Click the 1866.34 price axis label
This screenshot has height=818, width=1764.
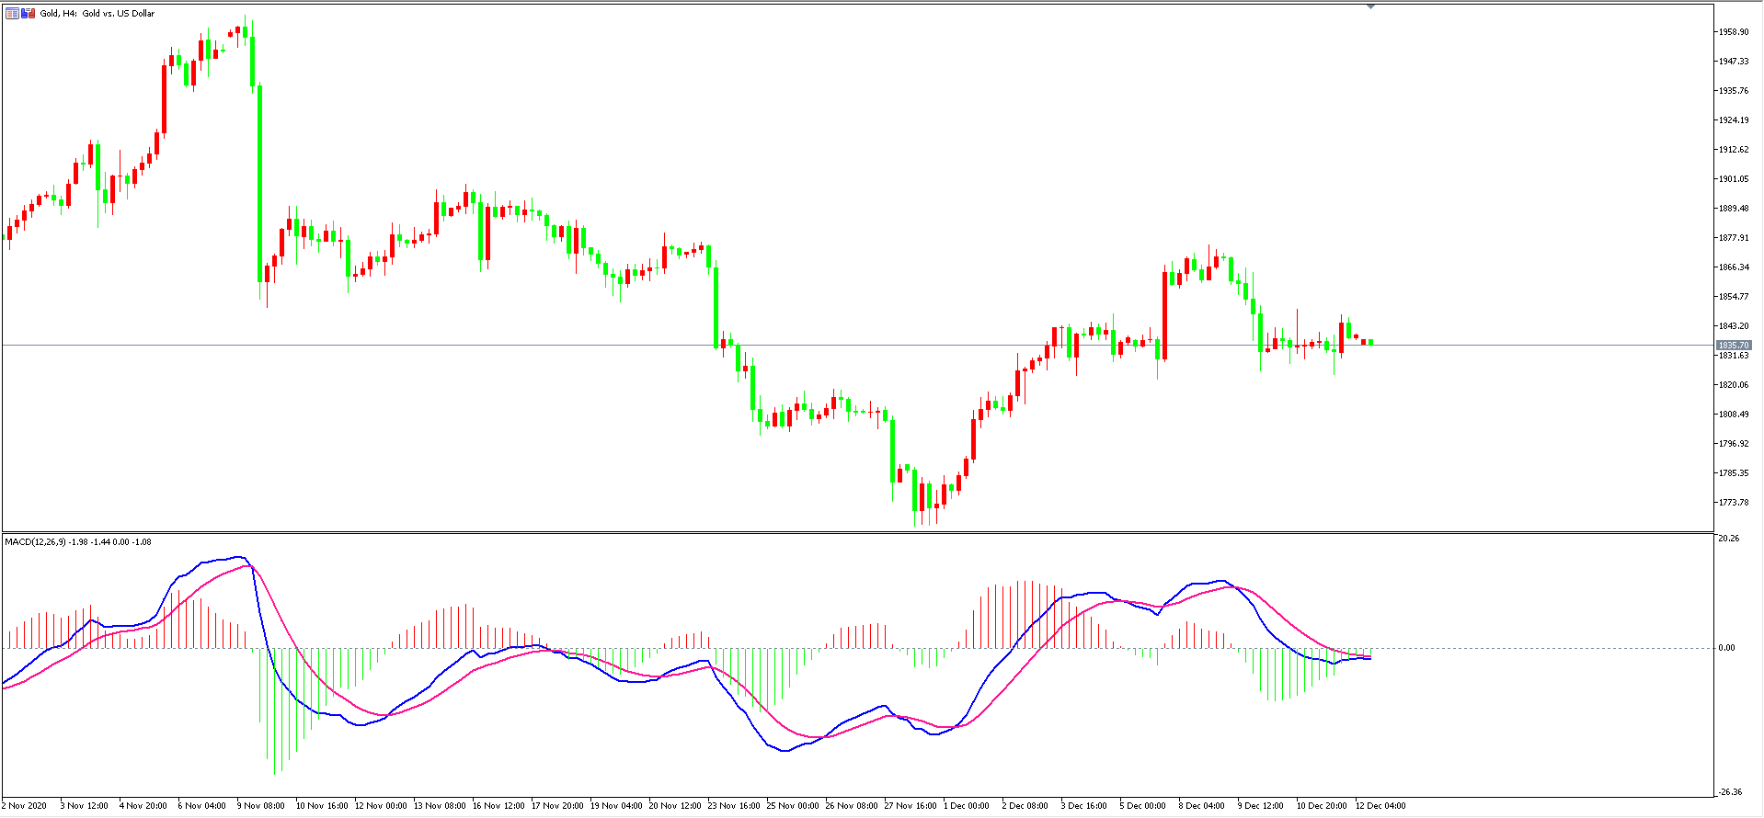[x=1734, y=267]
